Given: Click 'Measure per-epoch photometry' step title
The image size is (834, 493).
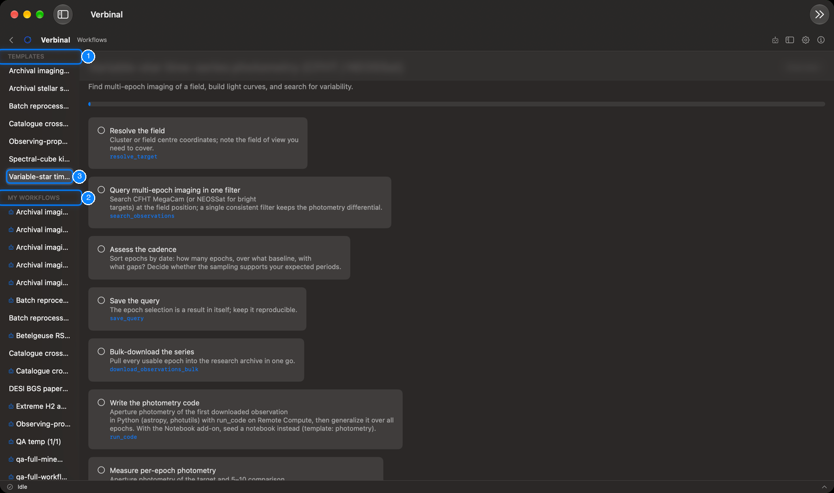Looking at the screenshot, I should [x=163, y=471].
